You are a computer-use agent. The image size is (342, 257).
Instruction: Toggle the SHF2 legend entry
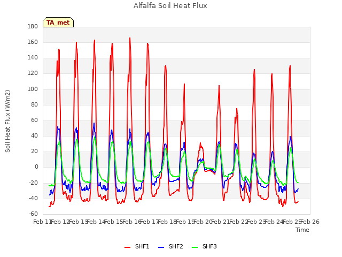pos(170,247)
